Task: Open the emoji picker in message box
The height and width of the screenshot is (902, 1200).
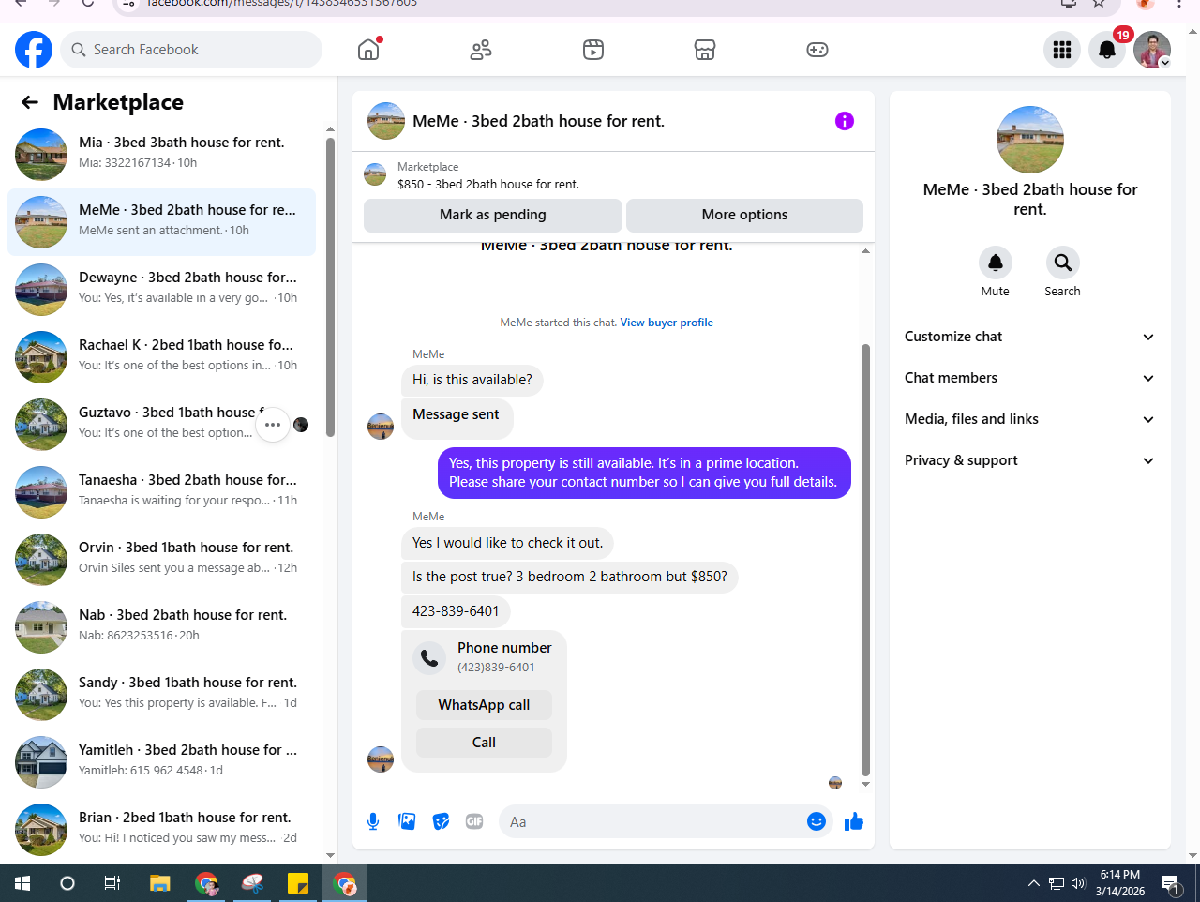Action: (x=817, y=822)
